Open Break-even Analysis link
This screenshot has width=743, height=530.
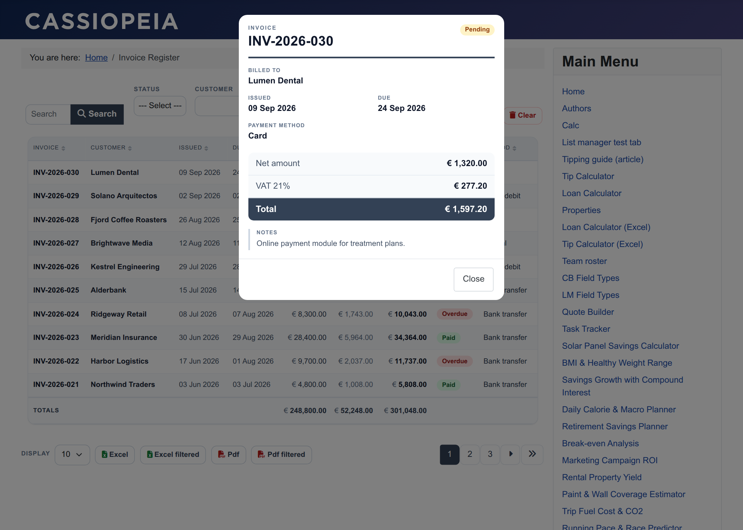pos(600,443)
